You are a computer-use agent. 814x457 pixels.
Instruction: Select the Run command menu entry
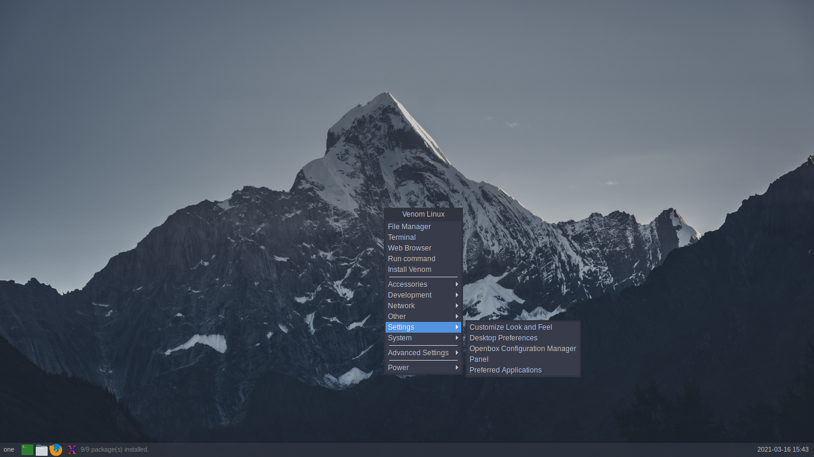423,259
